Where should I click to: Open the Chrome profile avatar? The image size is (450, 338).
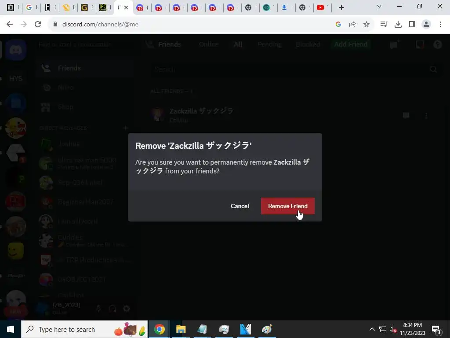(x=426, y=24)
